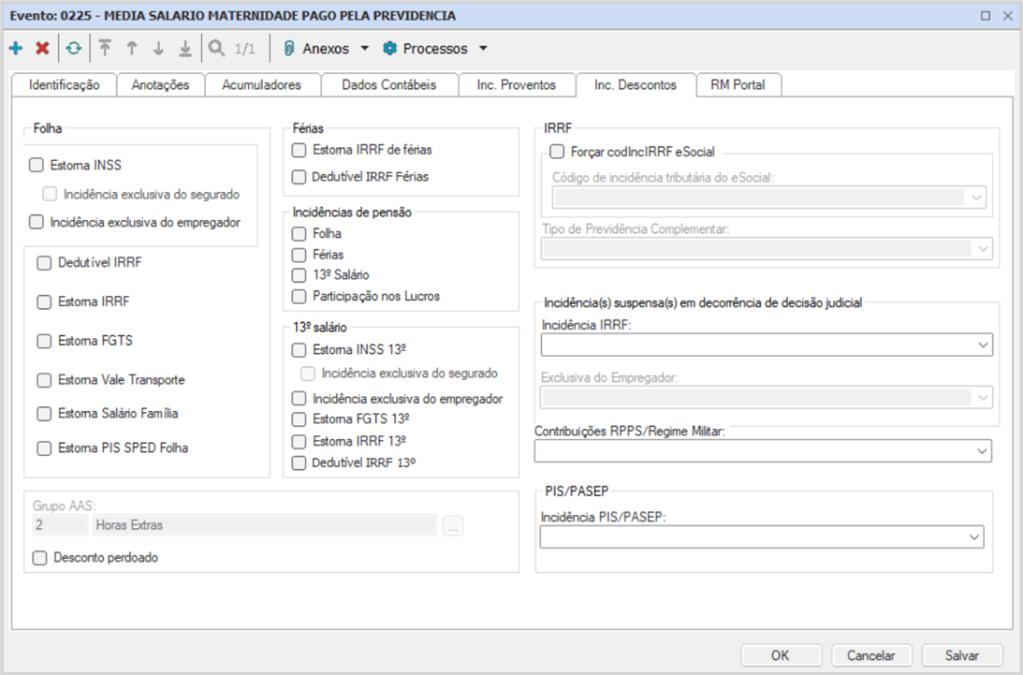
Task: Click the red X delete icon
Action: [x=42, y=49]
